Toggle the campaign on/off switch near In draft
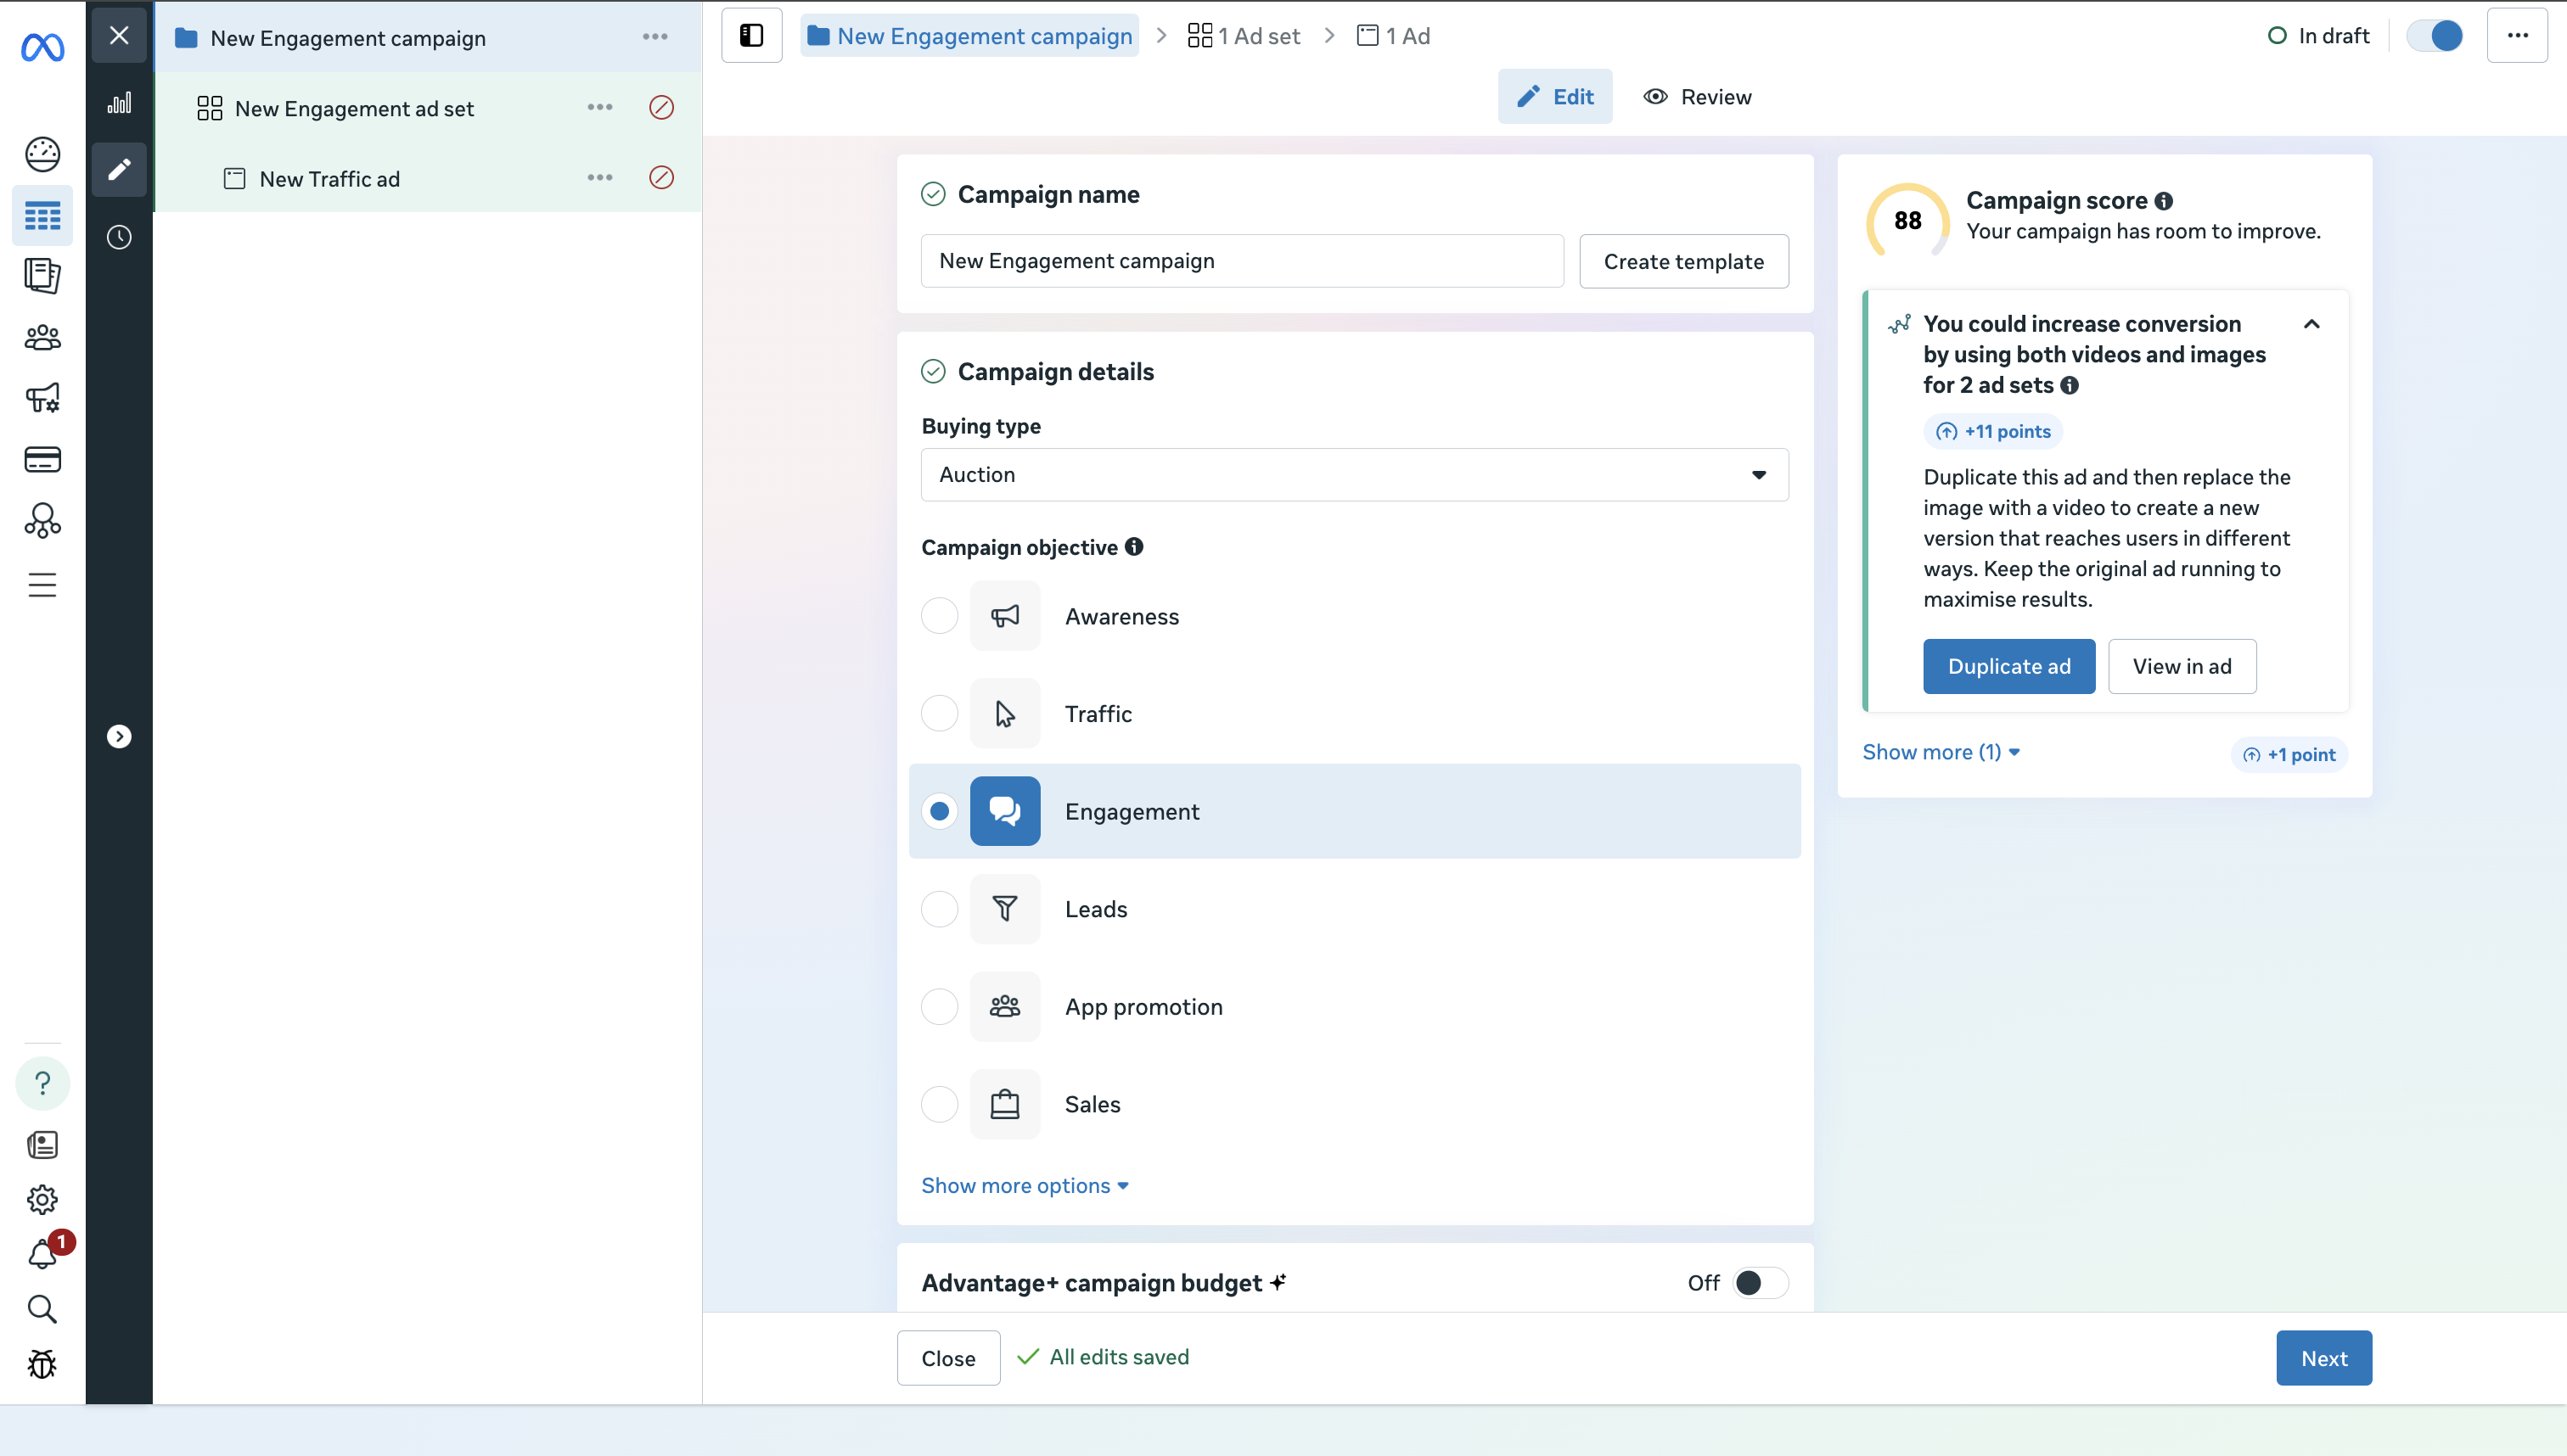This screenshot has height=1456, width=2567. pyautogui.click(x=2434, y=36)
